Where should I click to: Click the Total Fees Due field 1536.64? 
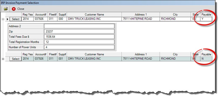click(x=79, y=37)
